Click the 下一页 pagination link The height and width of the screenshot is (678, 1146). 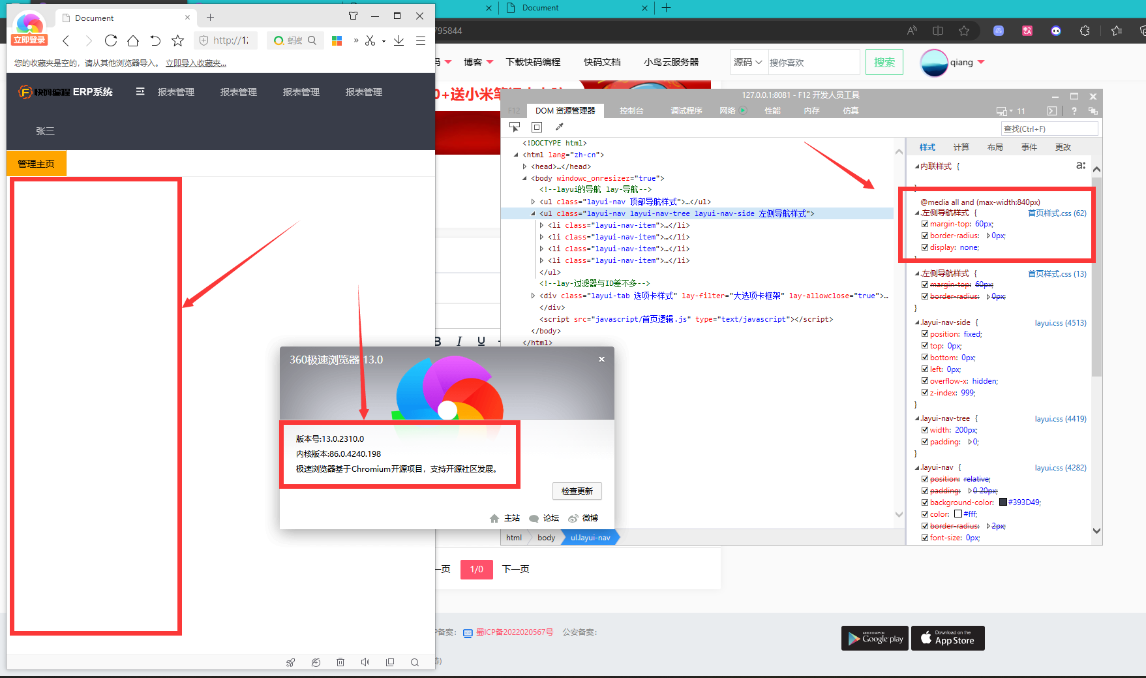(x=515, y=569)
